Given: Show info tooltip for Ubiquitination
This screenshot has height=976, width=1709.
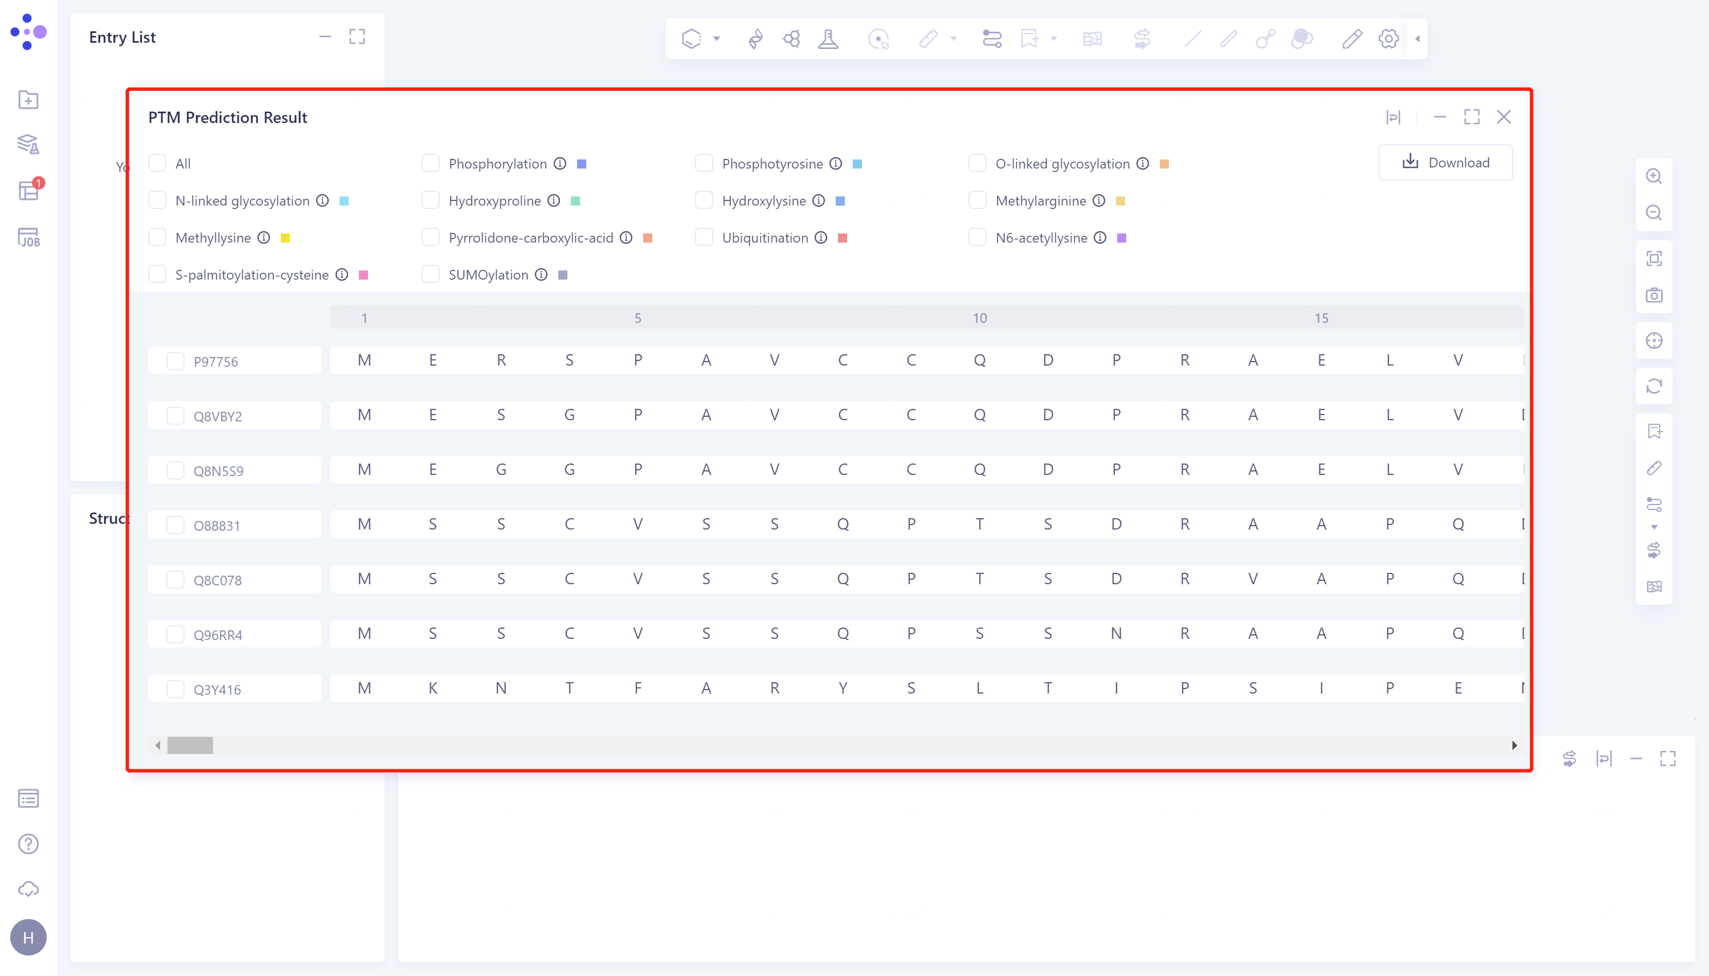Looking at the screenshot, I should point(821,237).
